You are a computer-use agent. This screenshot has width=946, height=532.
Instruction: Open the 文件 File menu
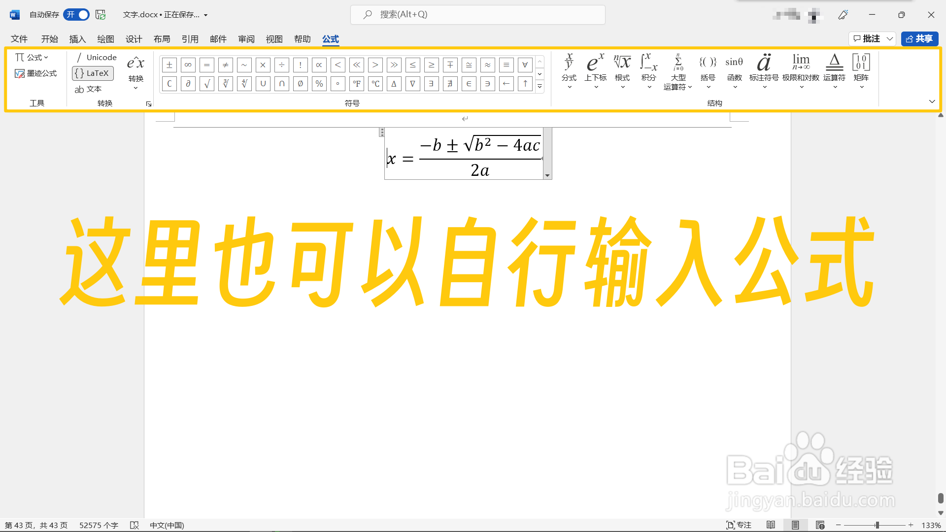coord(19,39)
